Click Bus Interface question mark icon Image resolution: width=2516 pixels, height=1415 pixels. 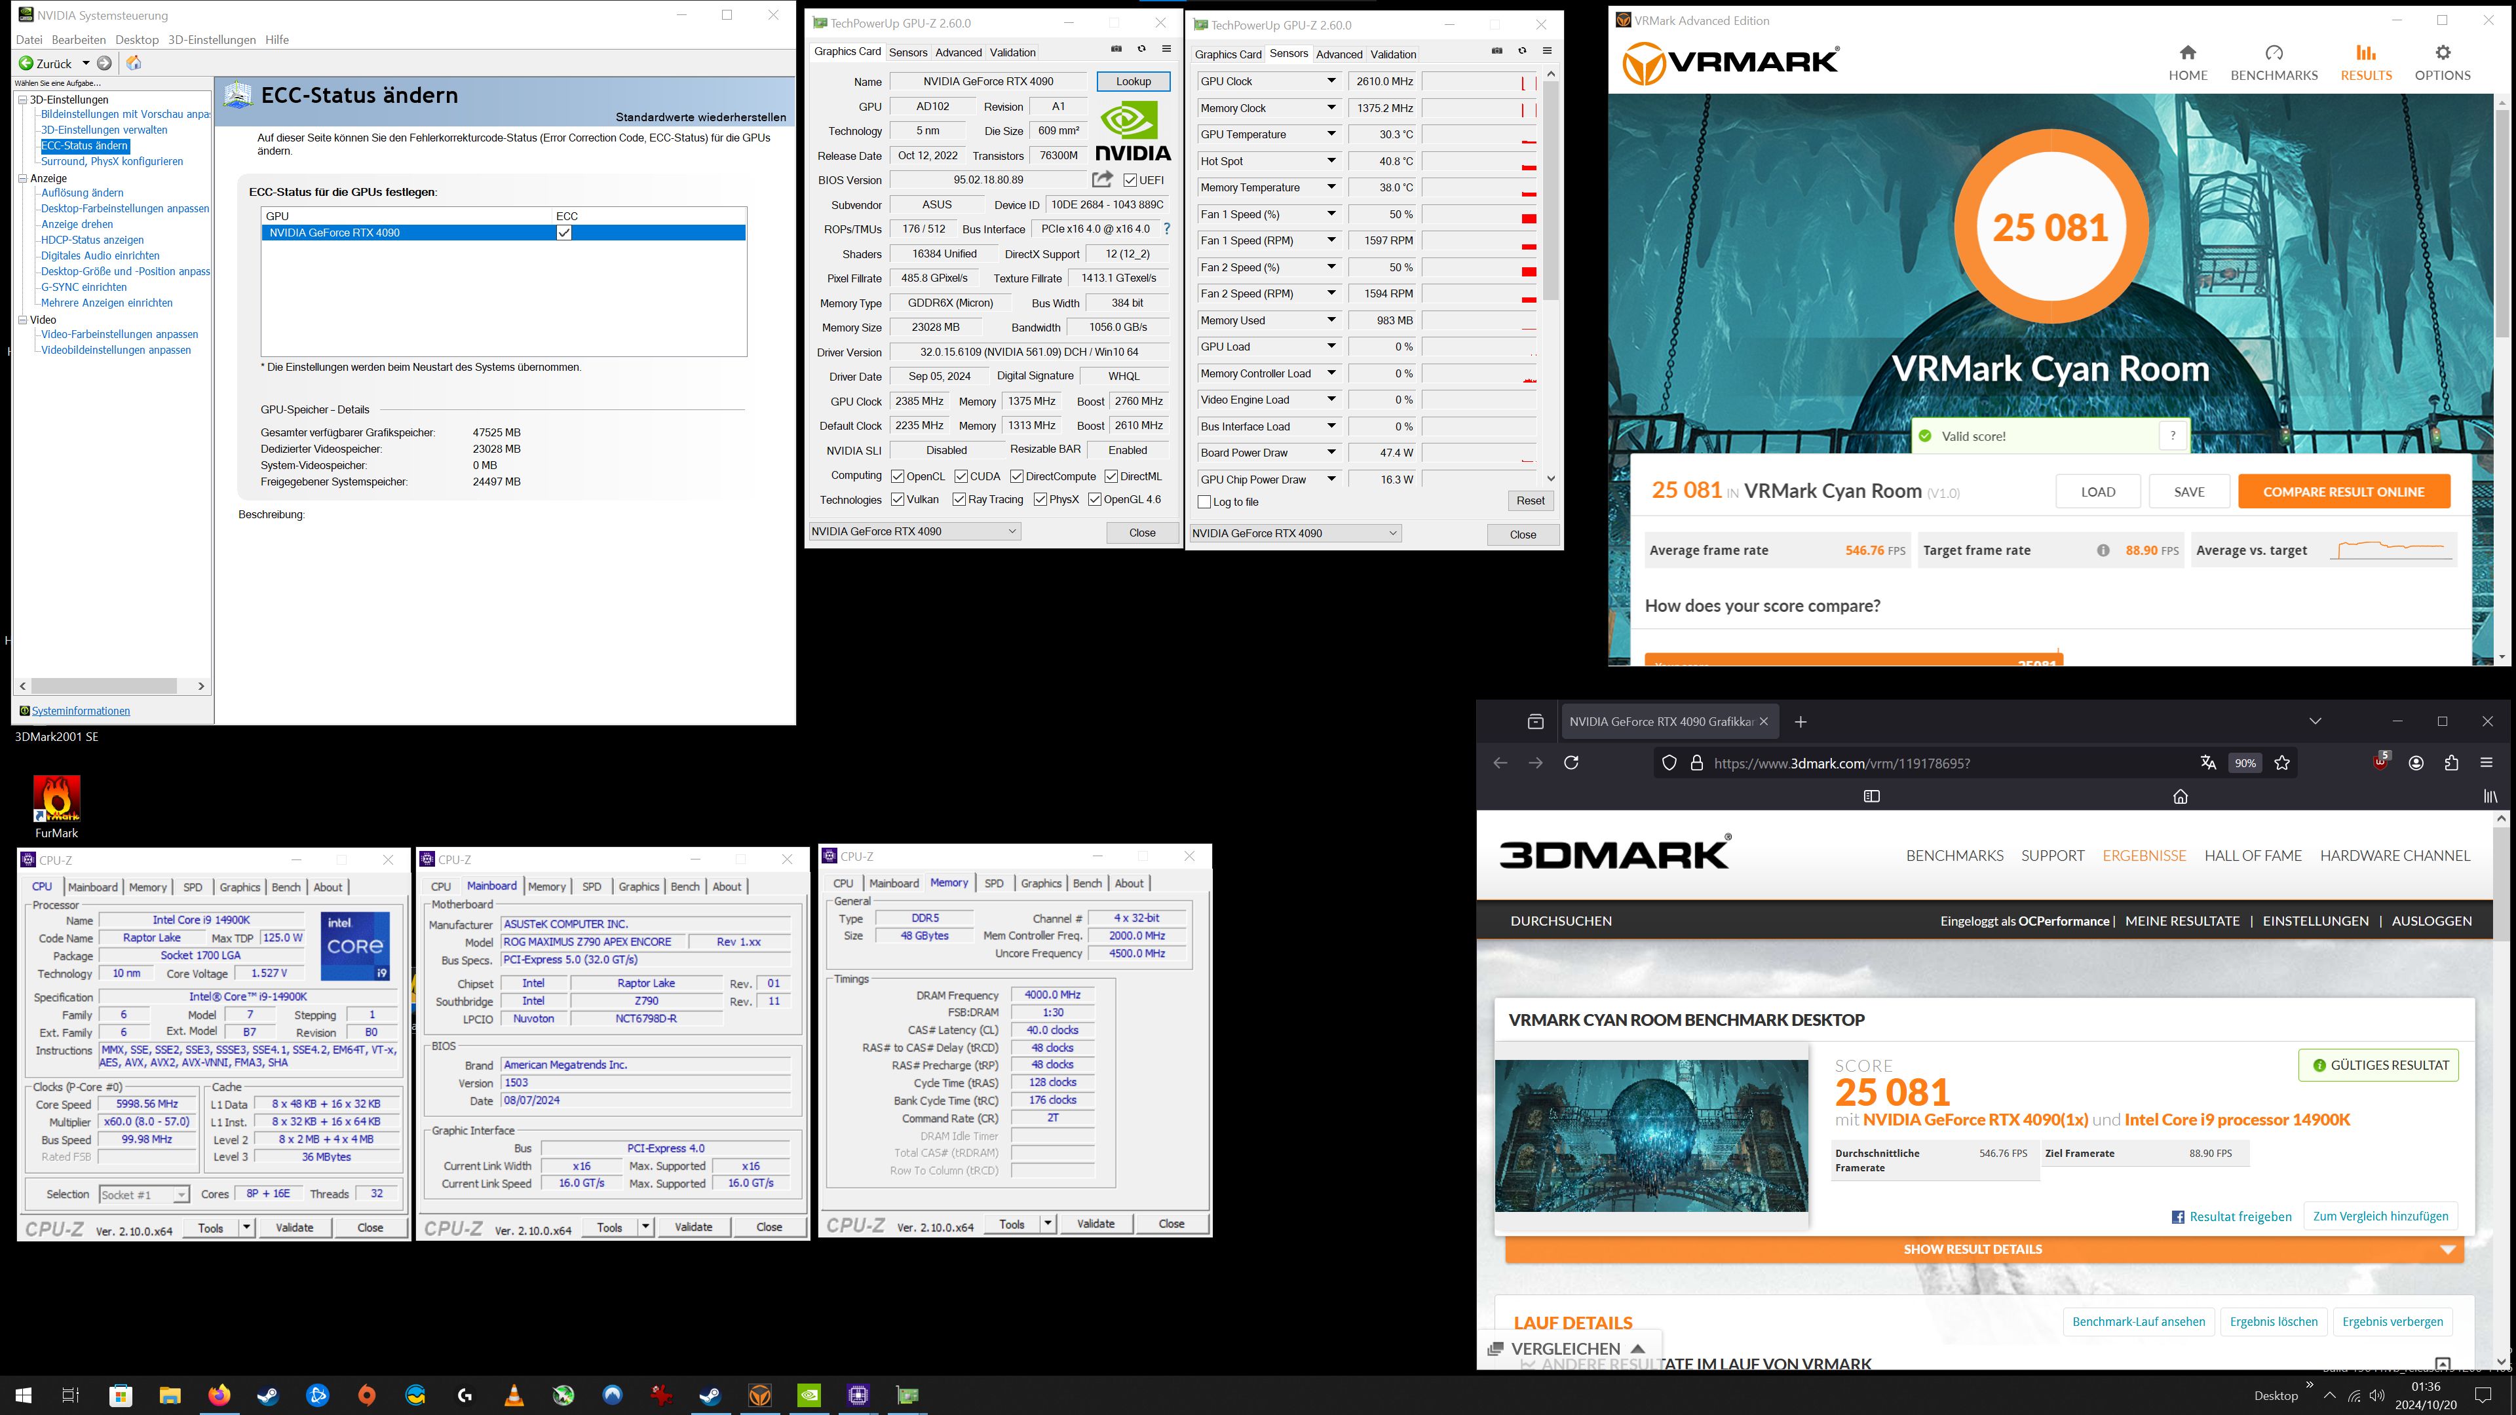click(1166, 229)
